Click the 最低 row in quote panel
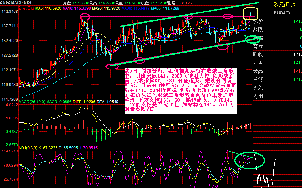The height and width of the screenshot is (188, 302). coord(277,79)
